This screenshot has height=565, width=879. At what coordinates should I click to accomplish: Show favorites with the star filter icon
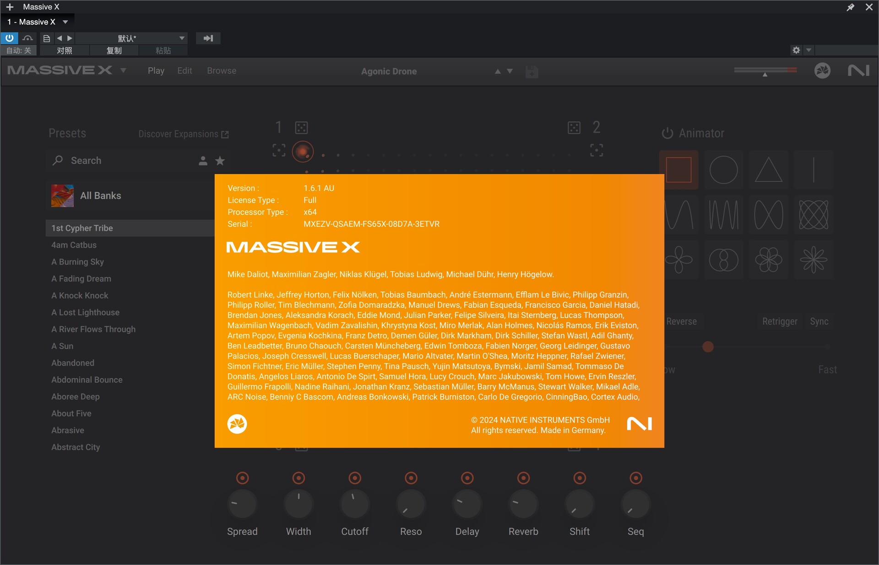[220, 161]
